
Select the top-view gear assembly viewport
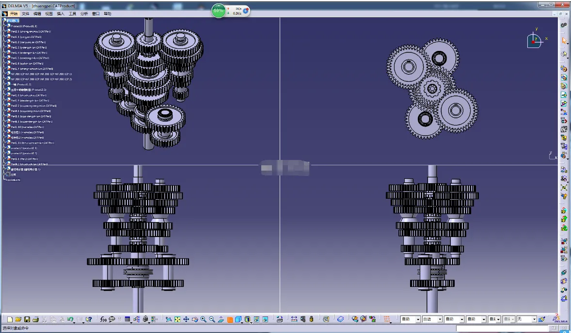[419, 91]
